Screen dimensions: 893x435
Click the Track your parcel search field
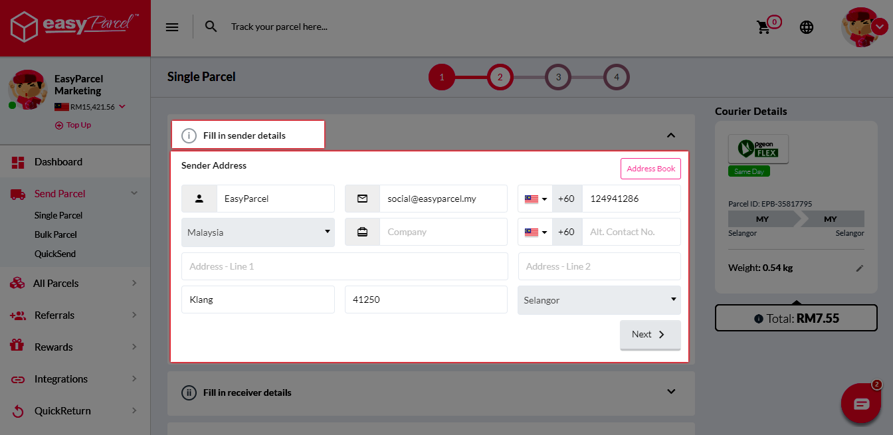click(x=279, y=27)
